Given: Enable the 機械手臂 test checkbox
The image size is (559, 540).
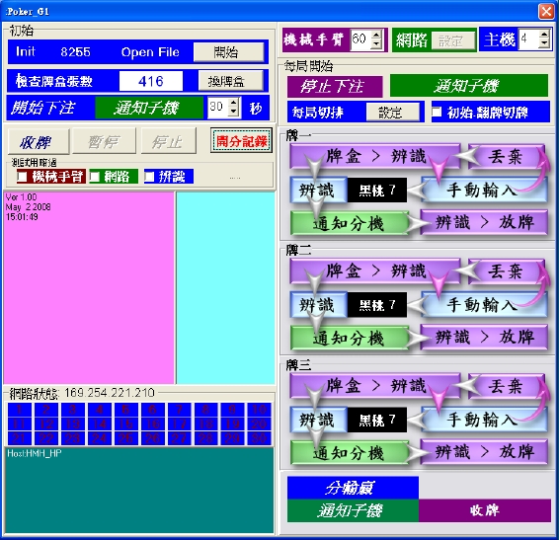Looking at the screenshot, I should click(22, 176).
